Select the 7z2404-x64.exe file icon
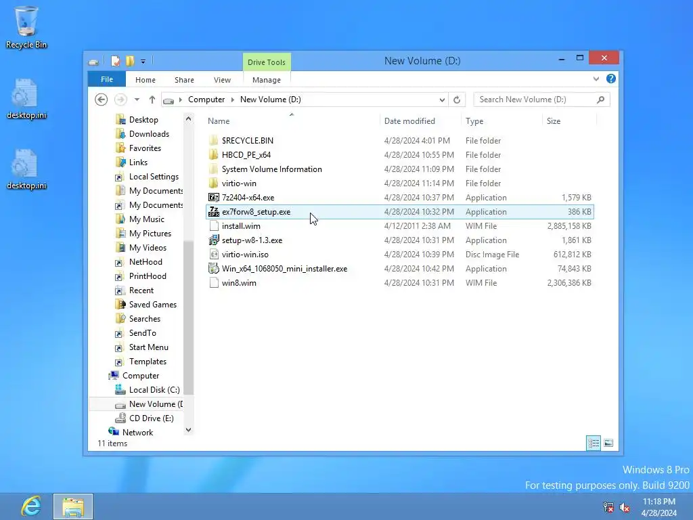The height and width of the screenshot is (520, 693). tap(214, 198)
